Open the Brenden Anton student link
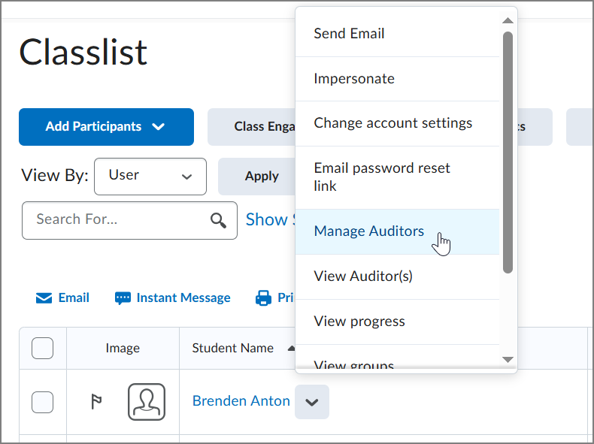The width and height of the screenshot is (594, 444). tap(241, 401)
